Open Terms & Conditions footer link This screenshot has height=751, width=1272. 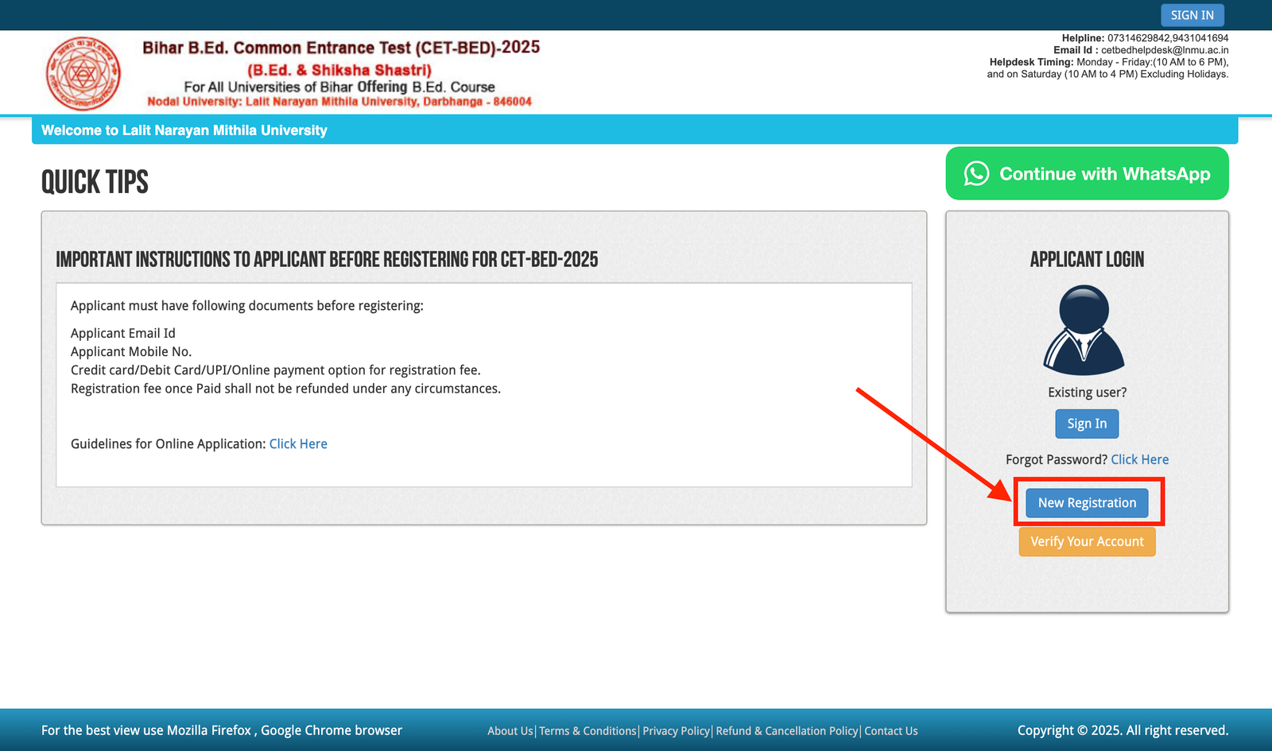(x=588, y=731)
